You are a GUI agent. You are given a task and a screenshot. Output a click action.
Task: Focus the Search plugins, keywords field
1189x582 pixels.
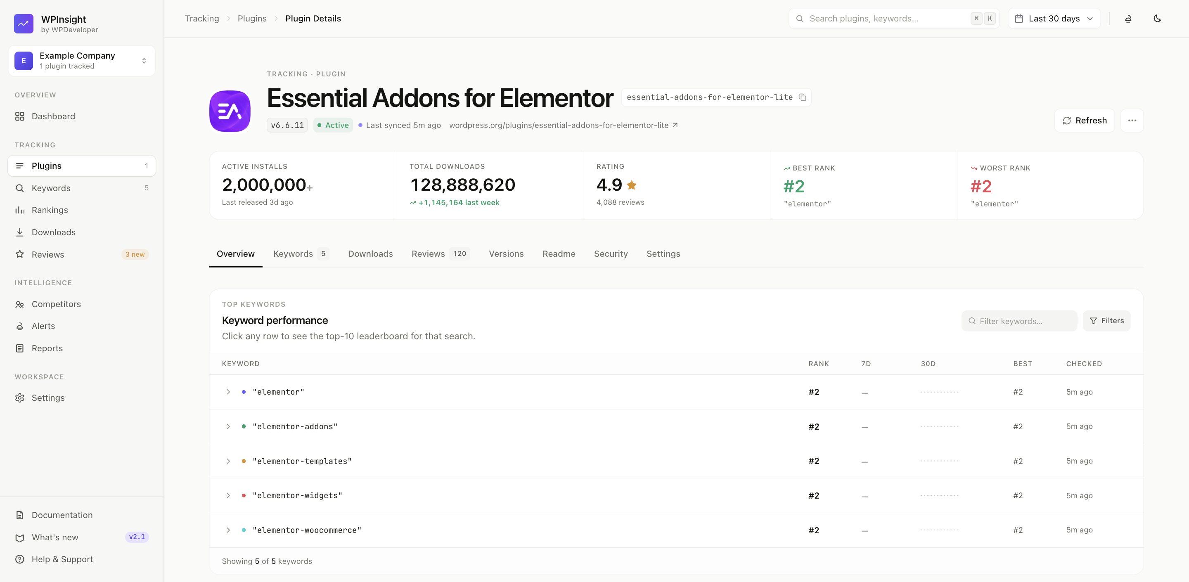click(x=894, y=19)
